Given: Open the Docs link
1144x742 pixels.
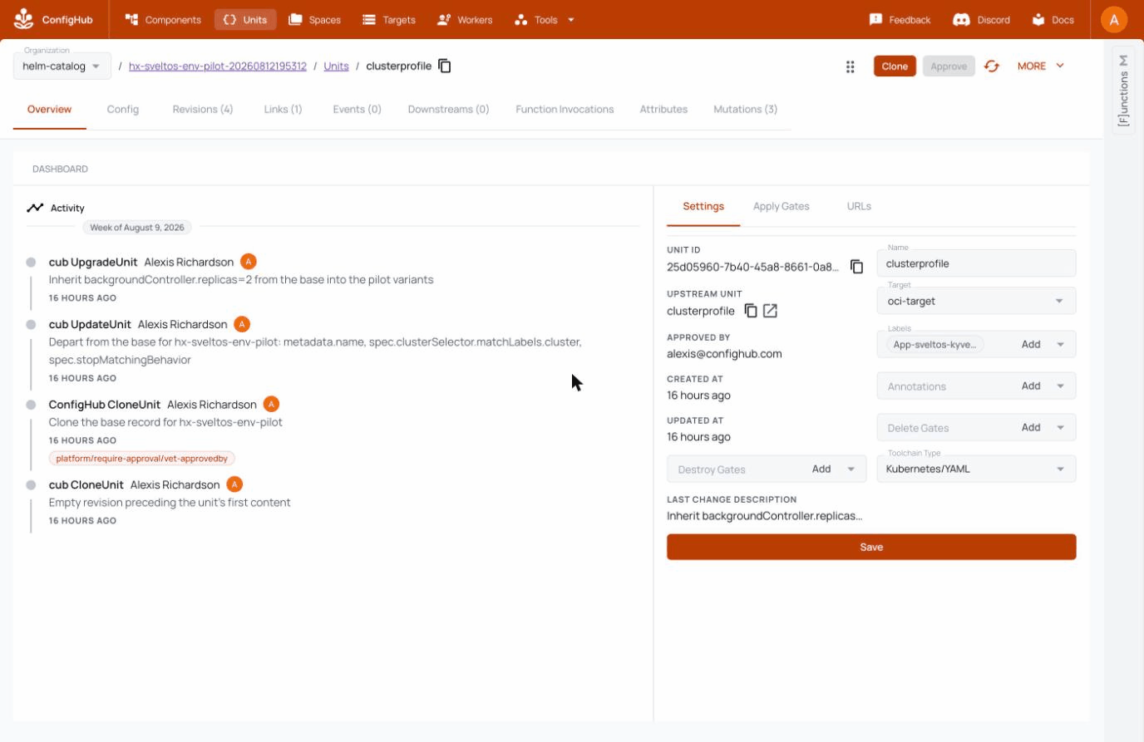Looking at the screenshot, I should 1053,20.
